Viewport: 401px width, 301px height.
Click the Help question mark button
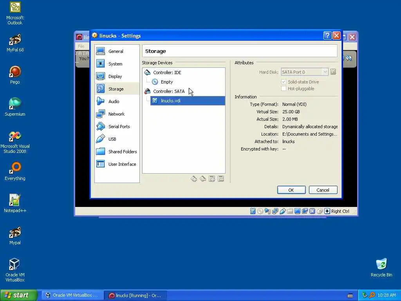pyautogui.click(x=327, y=36)
